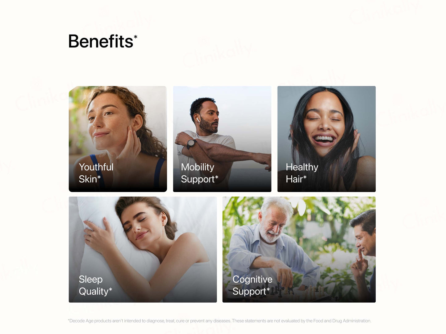
Task: Click the 'Cognitive Support*' caption label
Action: coord(252,285)
